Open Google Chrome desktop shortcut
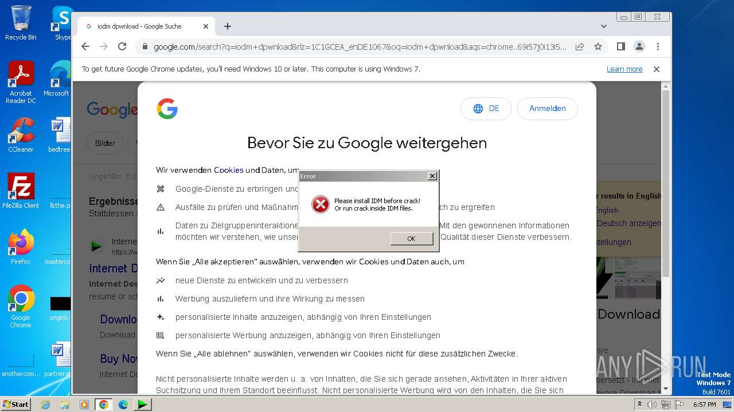Screen dimensions: 734x412 [x=21, y=306]
